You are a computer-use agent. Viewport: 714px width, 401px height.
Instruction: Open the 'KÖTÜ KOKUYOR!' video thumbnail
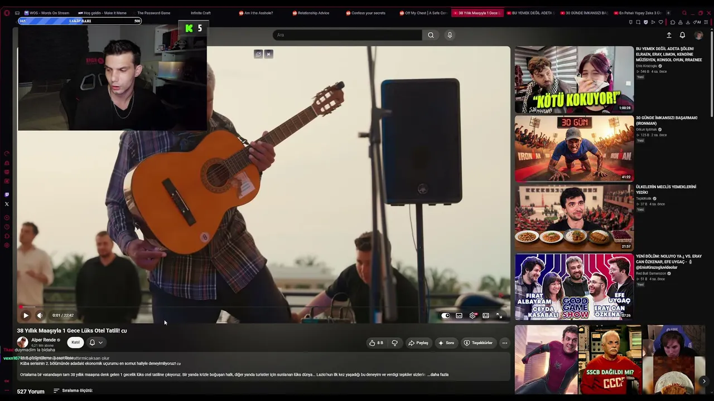[574, 79]
